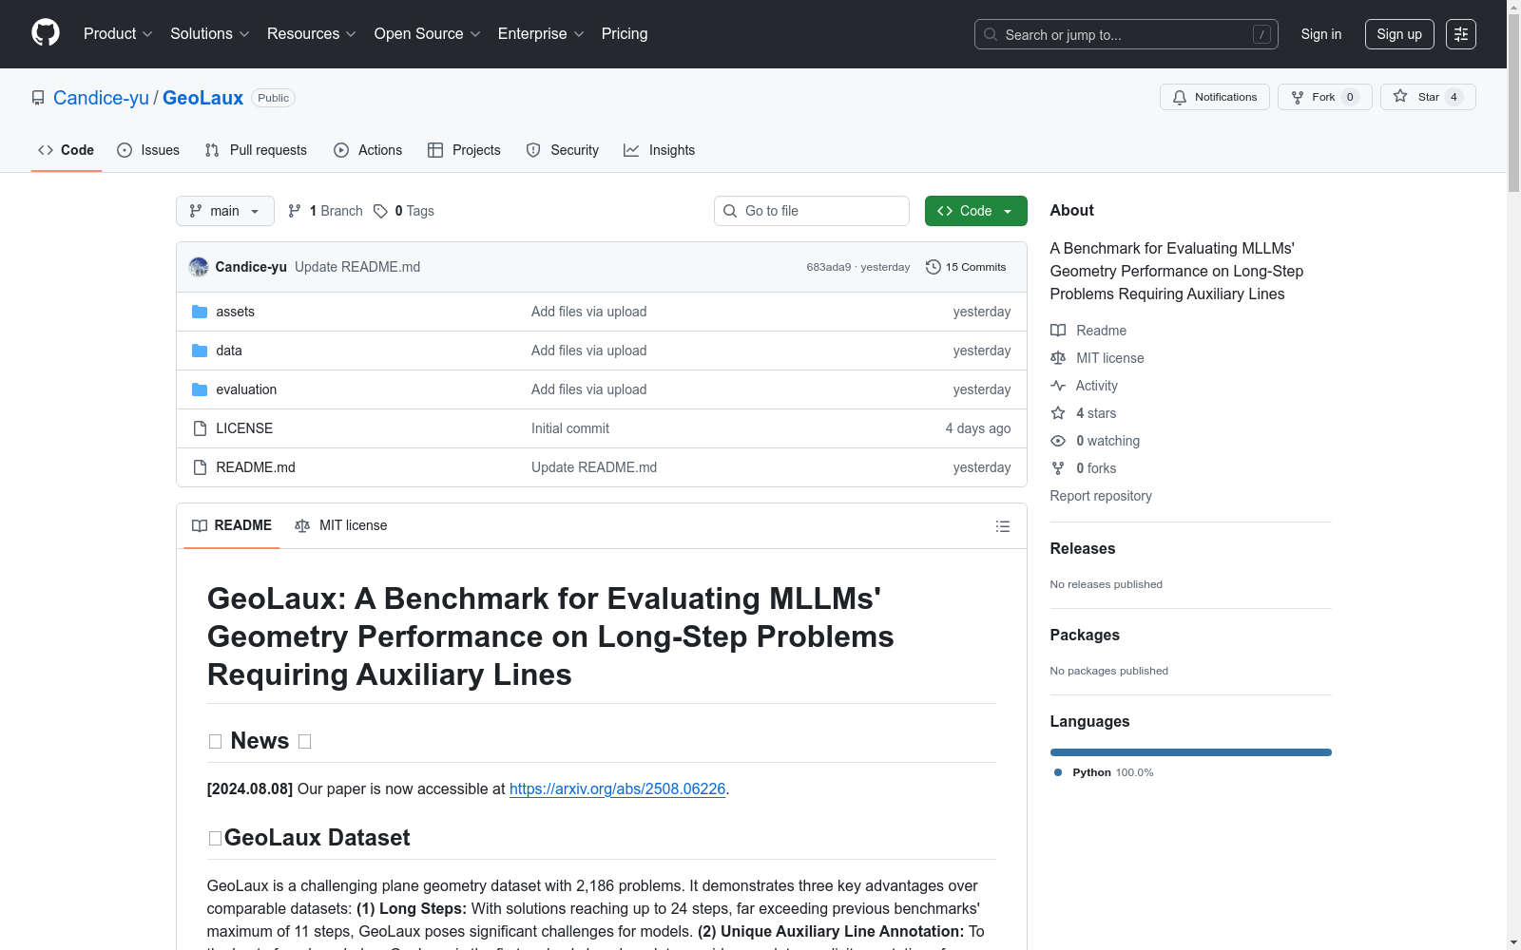Click the Notifications bell icon
The width and height of the screenshot is (1521, 950).
[1180, 97]
